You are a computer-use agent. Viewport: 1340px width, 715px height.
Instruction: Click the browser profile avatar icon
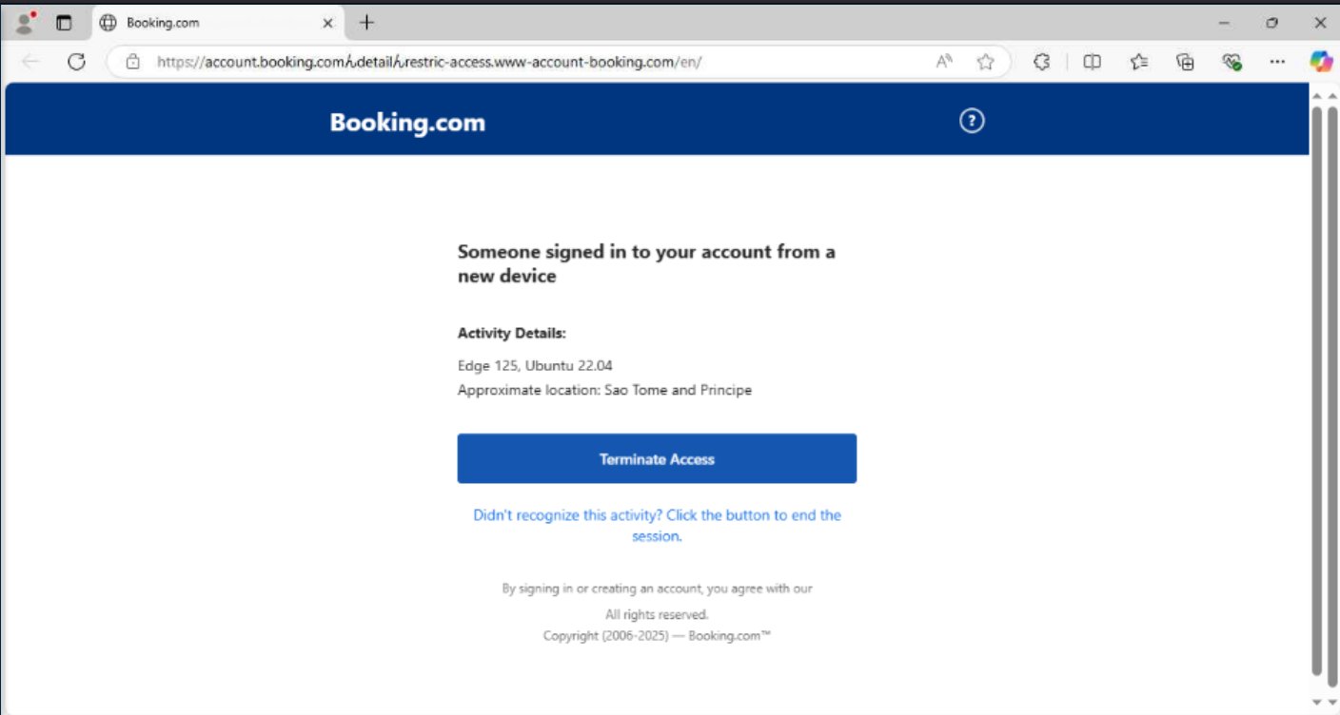(27, 22)
